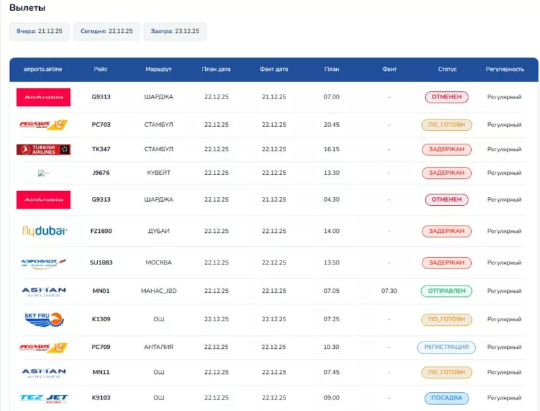
Task: Click the Tez Jet airline logo
Action: pos(43,398)
